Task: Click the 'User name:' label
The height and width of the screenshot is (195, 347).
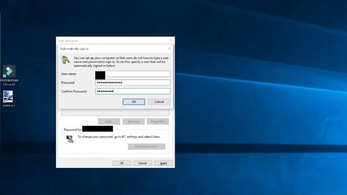Action: point(69,74)
